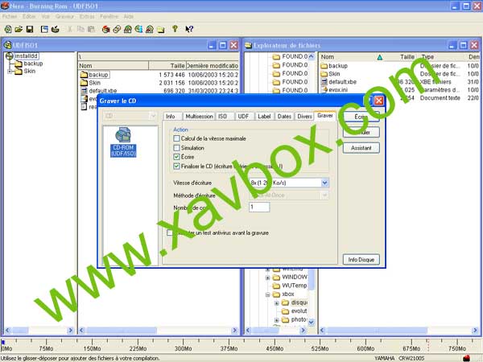Image resolution: width=483 pixels, height=362 pixels.
Task: Open the Graveur menu
Action: pyautogui.click(x=64, y=17)
